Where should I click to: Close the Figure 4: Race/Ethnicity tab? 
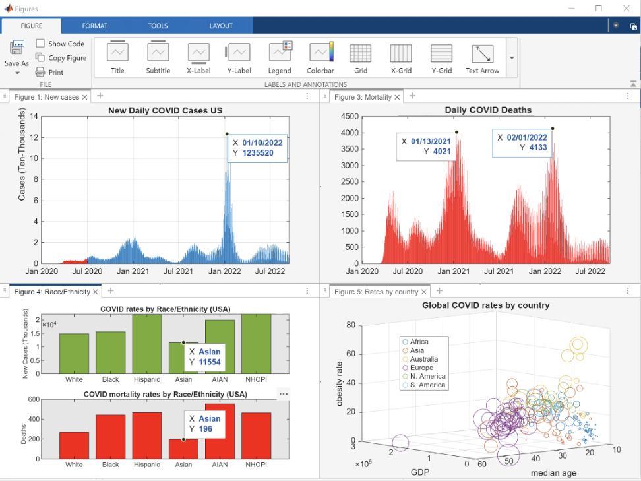tap(96, 292)
